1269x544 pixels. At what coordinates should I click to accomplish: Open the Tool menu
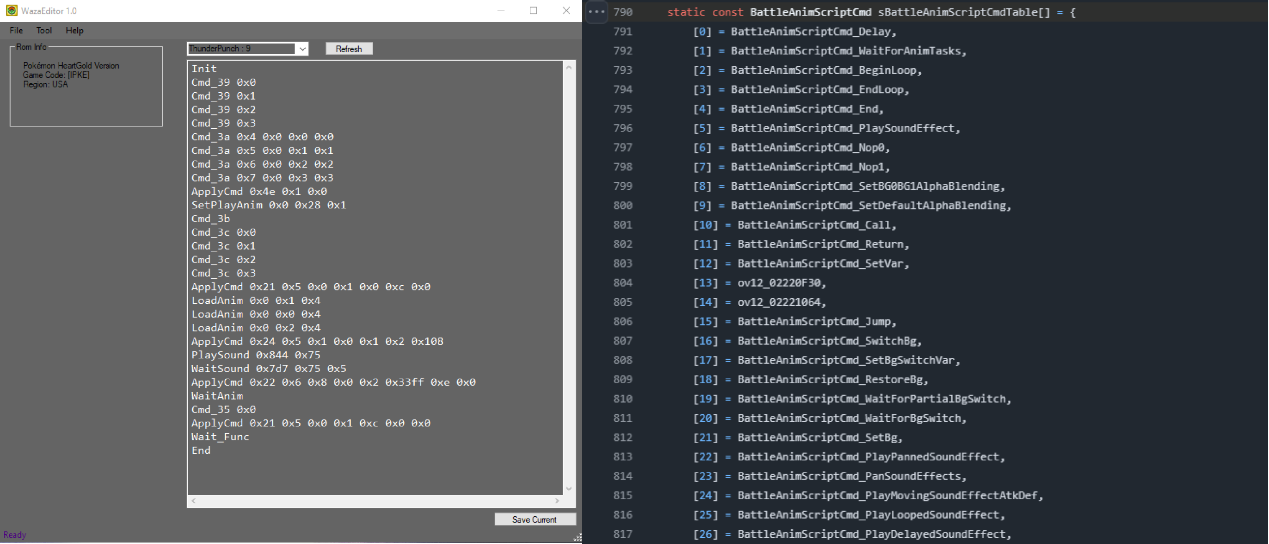[x=44, y=31]
